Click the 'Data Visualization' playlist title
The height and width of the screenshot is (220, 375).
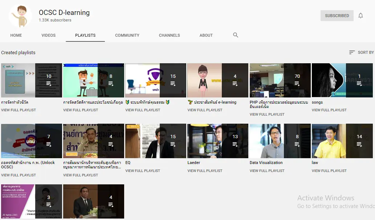tap(266, 163)
